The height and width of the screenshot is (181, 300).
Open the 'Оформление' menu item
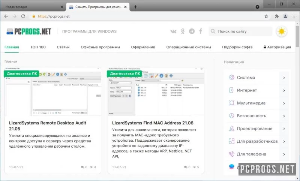pyautogui.click(x=143, y=47)
